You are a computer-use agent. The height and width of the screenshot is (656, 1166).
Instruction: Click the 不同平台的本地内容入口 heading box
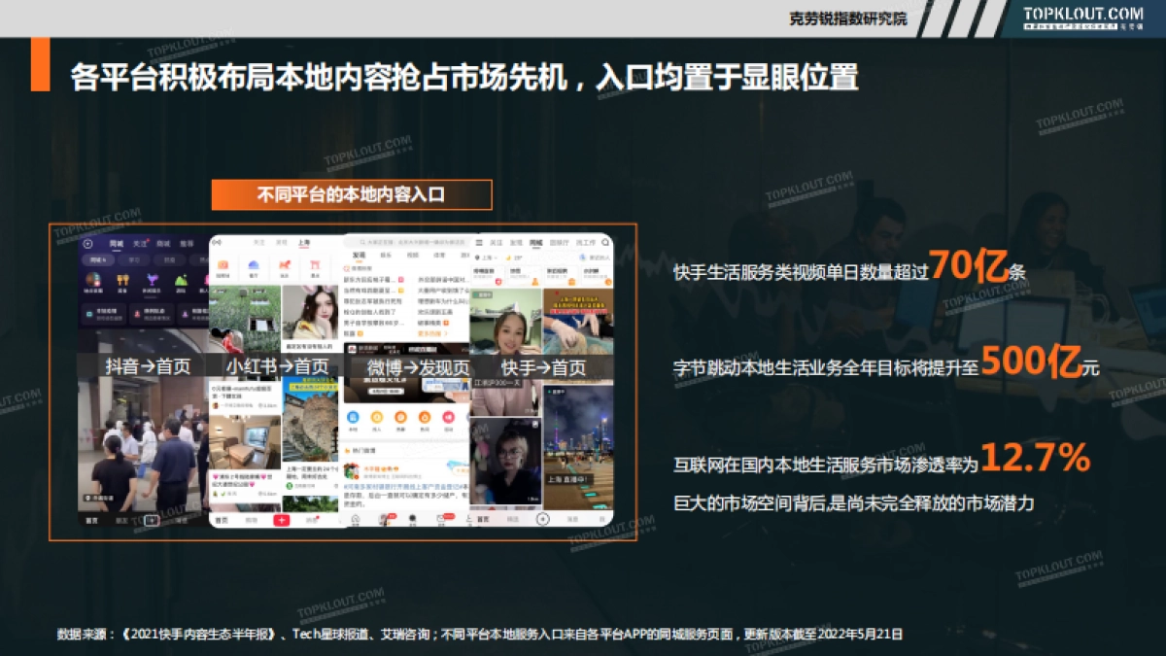[x=352, y=194]
